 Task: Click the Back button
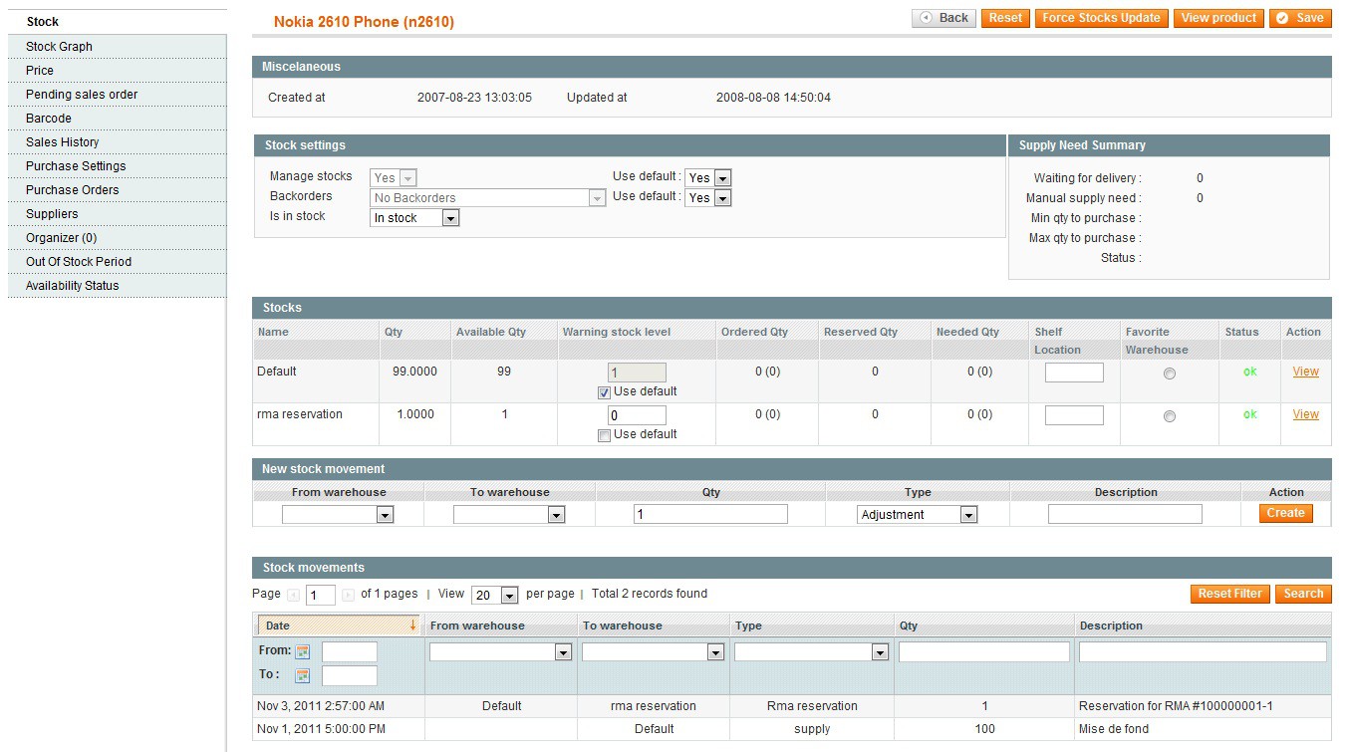(944, 18)
